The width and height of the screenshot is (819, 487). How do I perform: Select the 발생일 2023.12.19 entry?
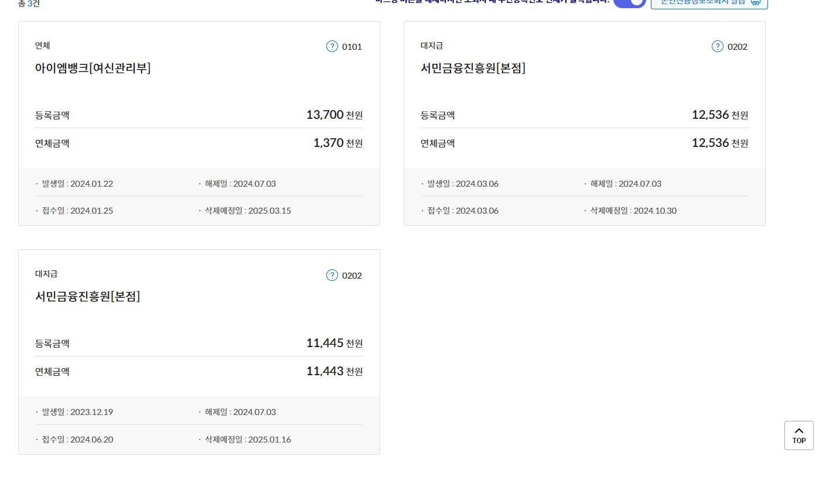click(x=77, y=412)
